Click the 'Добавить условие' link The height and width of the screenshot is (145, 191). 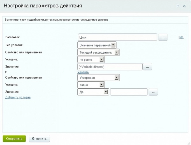(x=18, y=97)
